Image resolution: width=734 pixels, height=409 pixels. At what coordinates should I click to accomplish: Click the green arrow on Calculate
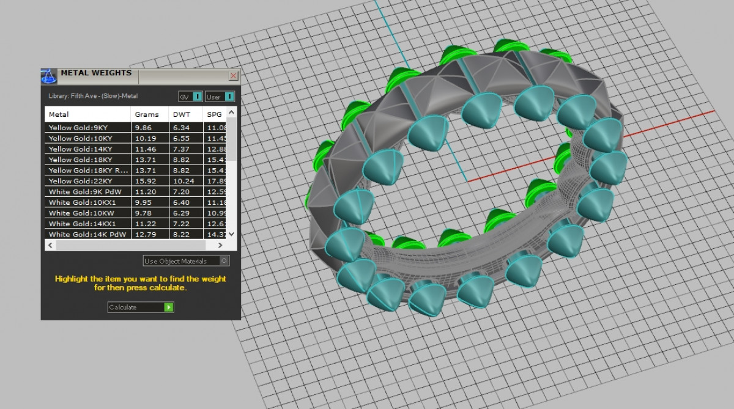point(168,307)
